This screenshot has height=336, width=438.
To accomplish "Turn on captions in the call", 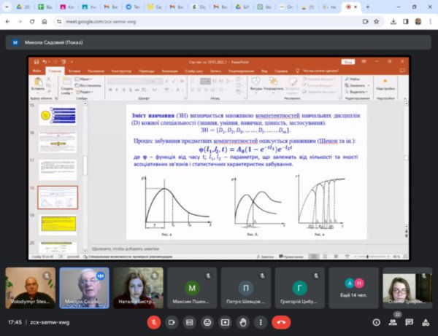I will coord(190,321).
